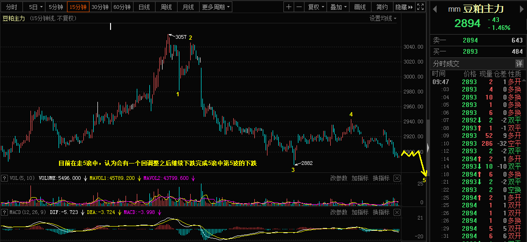Open help for VOL indicator
This screenshot has height=242, width=527.
click(x=4, y=178)
